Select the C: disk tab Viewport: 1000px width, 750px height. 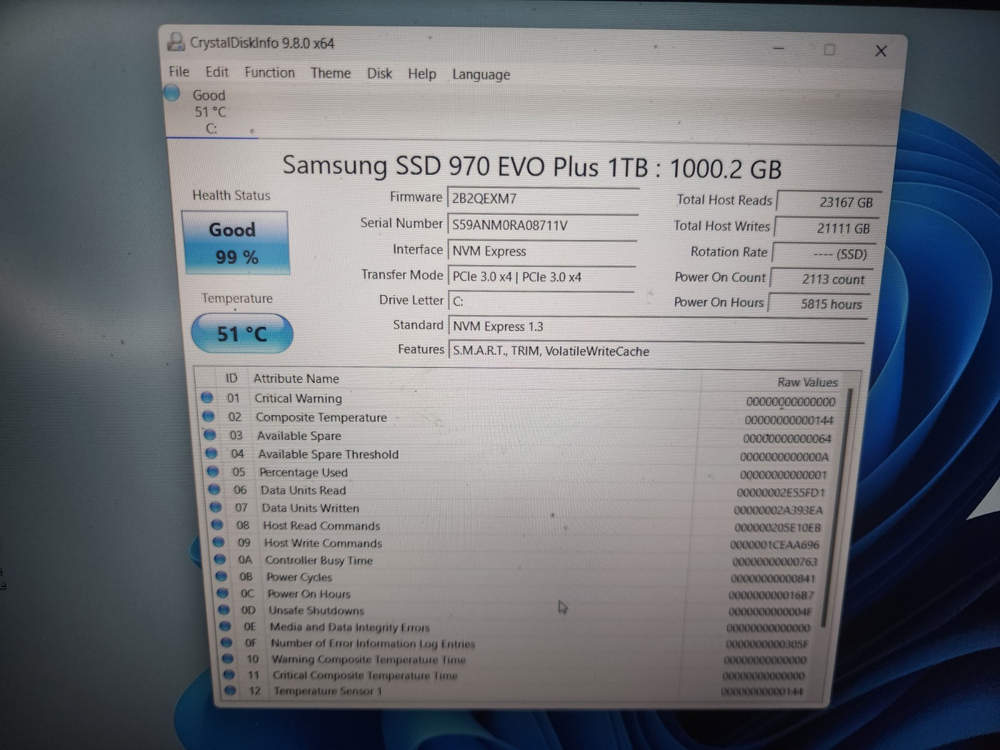tap(211, 112)
